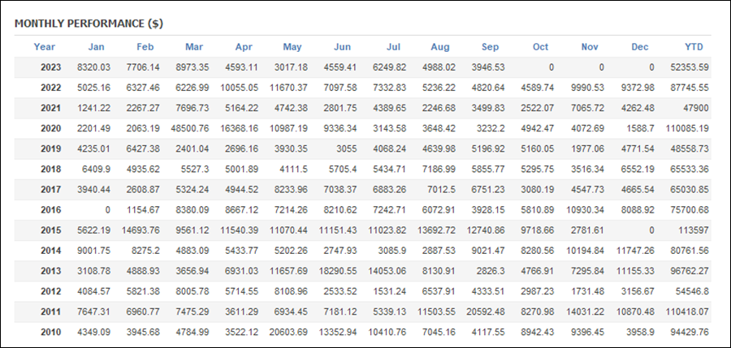
Task: Click the Jan column header
Action: point(97,47)
